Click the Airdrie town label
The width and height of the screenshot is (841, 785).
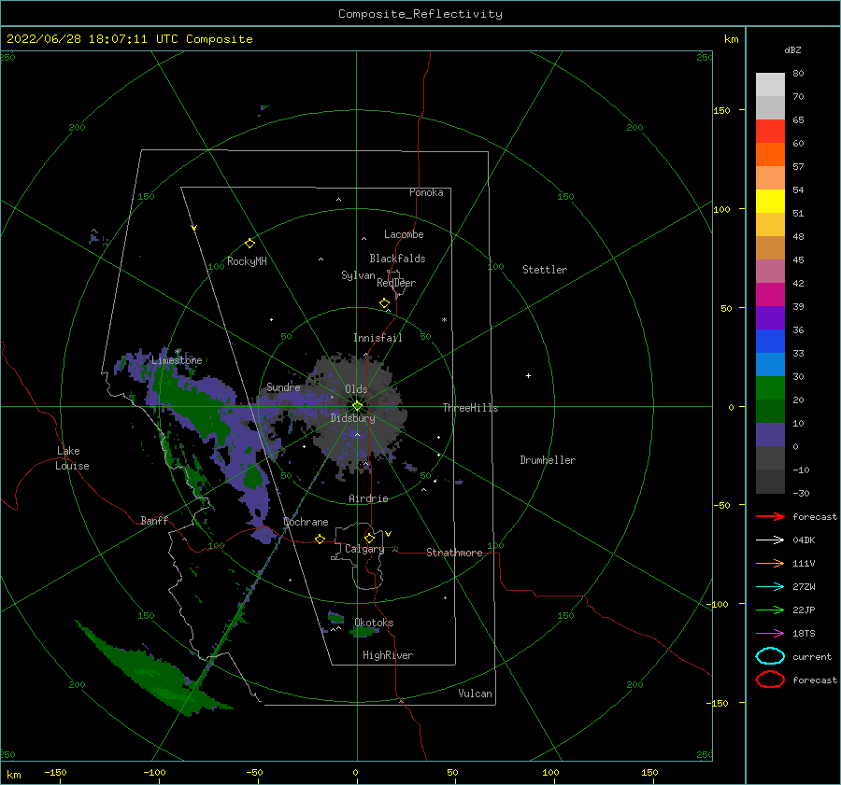(x=368, y=498)
